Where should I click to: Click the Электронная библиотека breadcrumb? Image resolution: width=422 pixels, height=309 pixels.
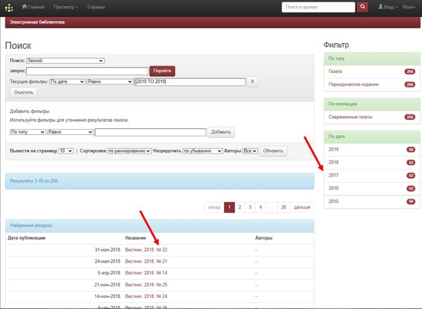pyautogui.click(x=37, y=22)
